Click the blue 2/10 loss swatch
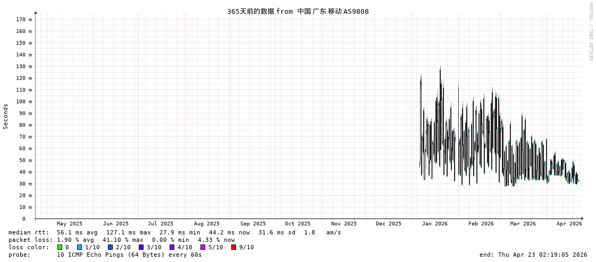 [111, 247]
